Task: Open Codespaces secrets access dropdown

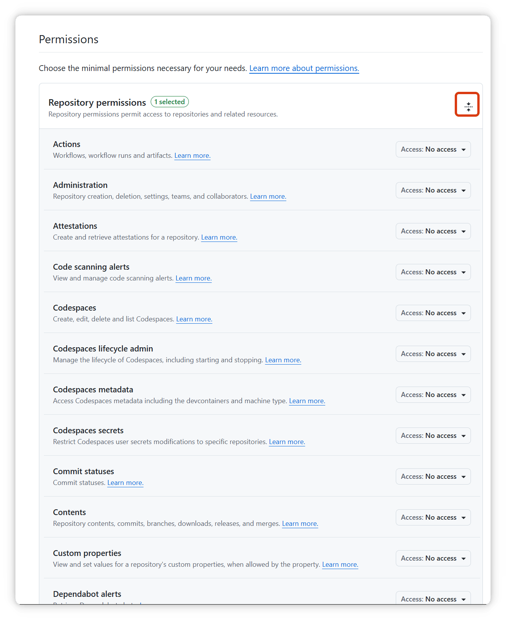Action: [x=433, y=436]
